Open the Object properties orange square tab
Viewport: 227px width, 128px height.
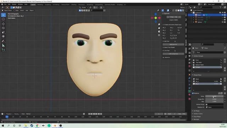point(189,75)
